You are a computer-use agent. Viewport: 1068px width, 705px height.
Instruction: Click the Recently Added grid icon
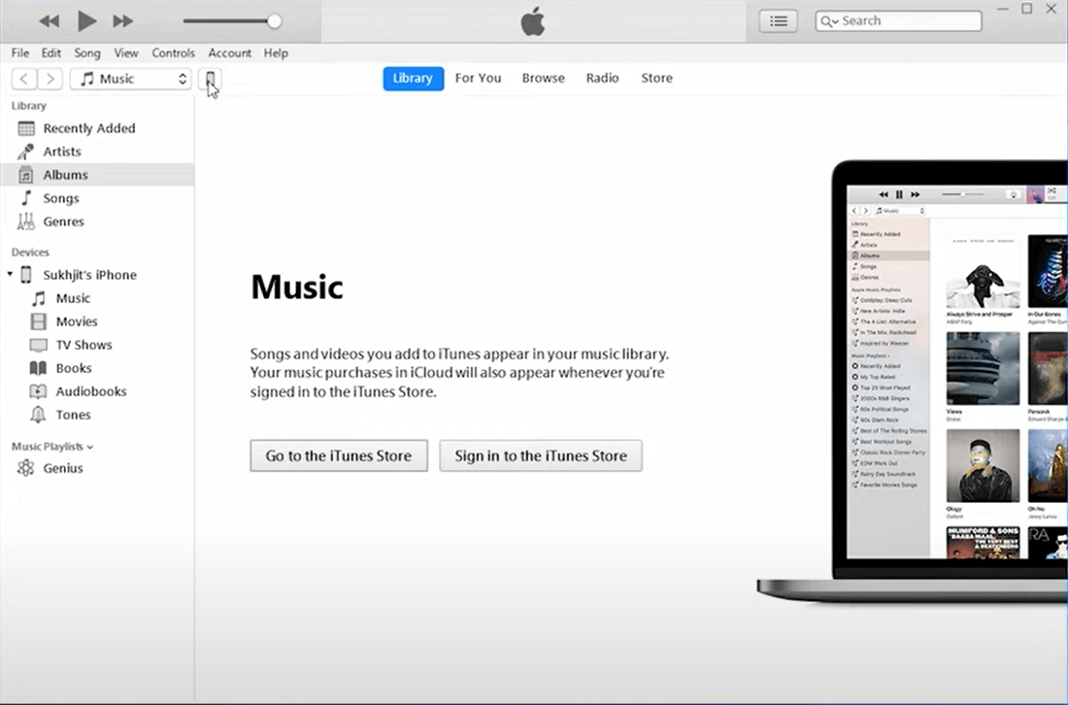(x=26, y=128)
